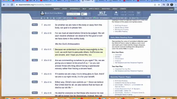Image resolution: width=177 pixels, height=99 pixels.
Task: Open the quick navigation down arrow in toolbar
Action: click(48, 18)
